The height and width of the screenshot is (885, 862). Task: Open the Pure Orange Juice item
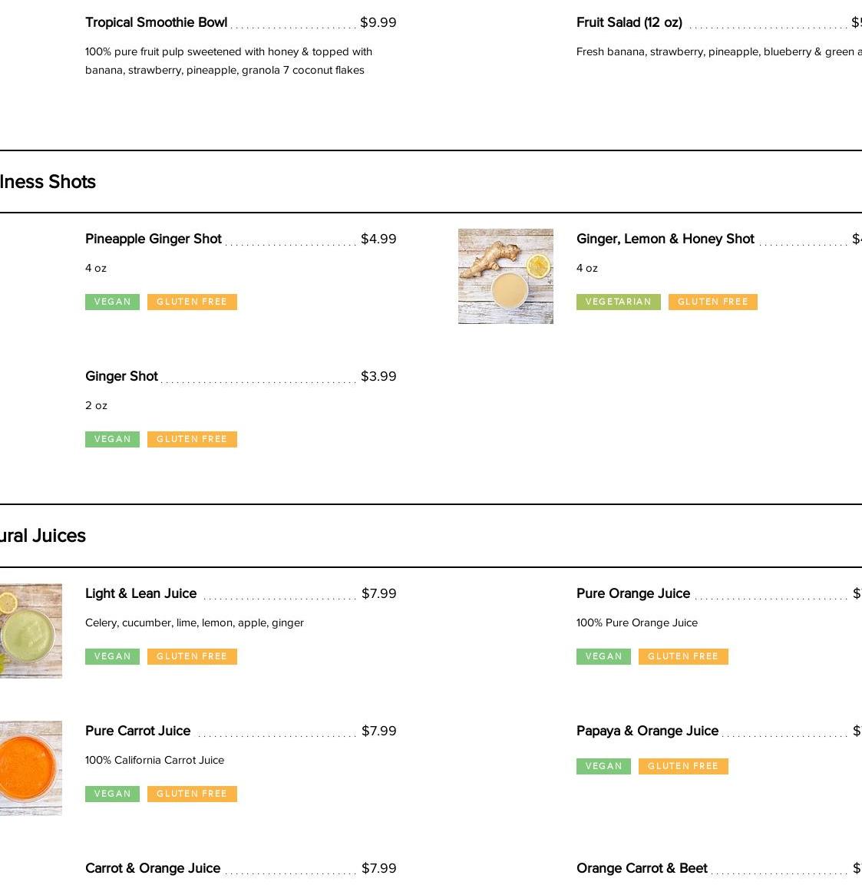632,593
